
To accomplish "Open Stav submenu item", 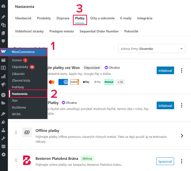I will [x=15, y=100].
